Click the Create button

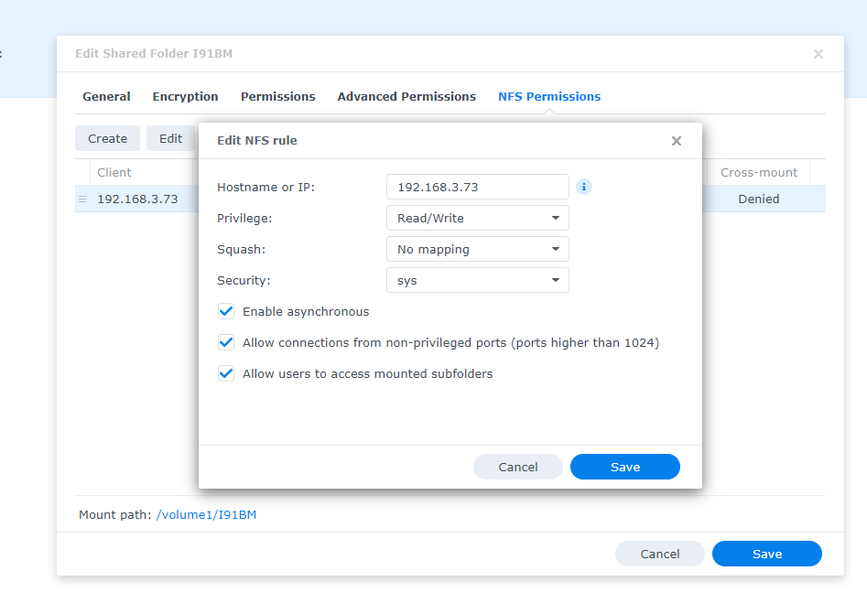coord(107,138)
